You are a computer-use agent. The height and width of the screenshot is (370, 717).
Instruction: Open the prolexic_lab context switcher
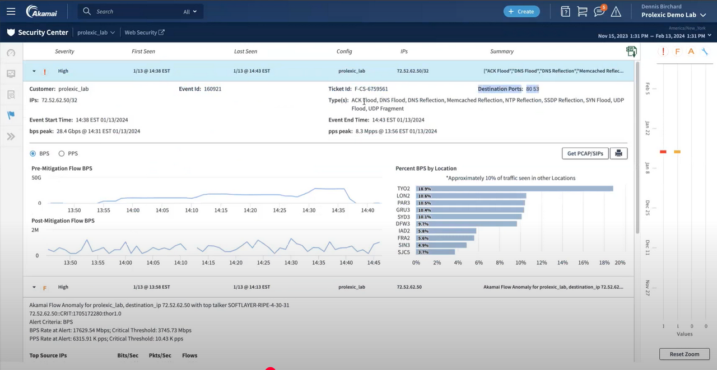[x=96, y=32]
